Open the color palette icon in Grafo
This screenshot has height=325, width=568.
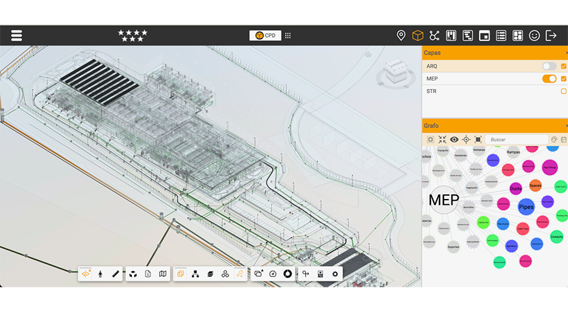554,140
